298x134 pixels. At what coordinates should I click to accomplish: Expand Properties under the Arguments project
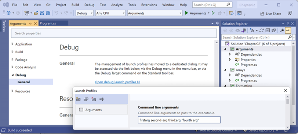230,59
